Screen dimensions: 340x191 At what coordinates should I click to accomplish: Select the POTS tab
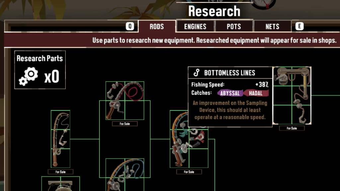pyautogui.click(x=234, y=27)
